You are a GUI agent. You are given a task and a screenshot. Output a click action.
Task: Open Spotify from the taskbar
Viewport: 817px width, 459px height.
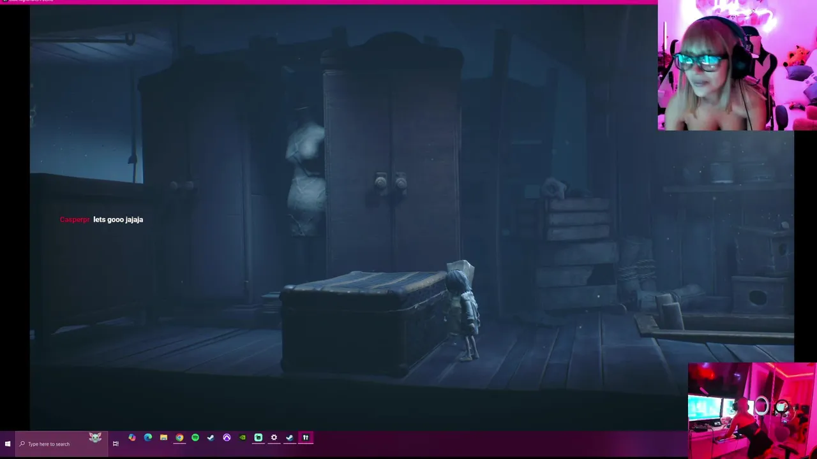pos(195,437)
